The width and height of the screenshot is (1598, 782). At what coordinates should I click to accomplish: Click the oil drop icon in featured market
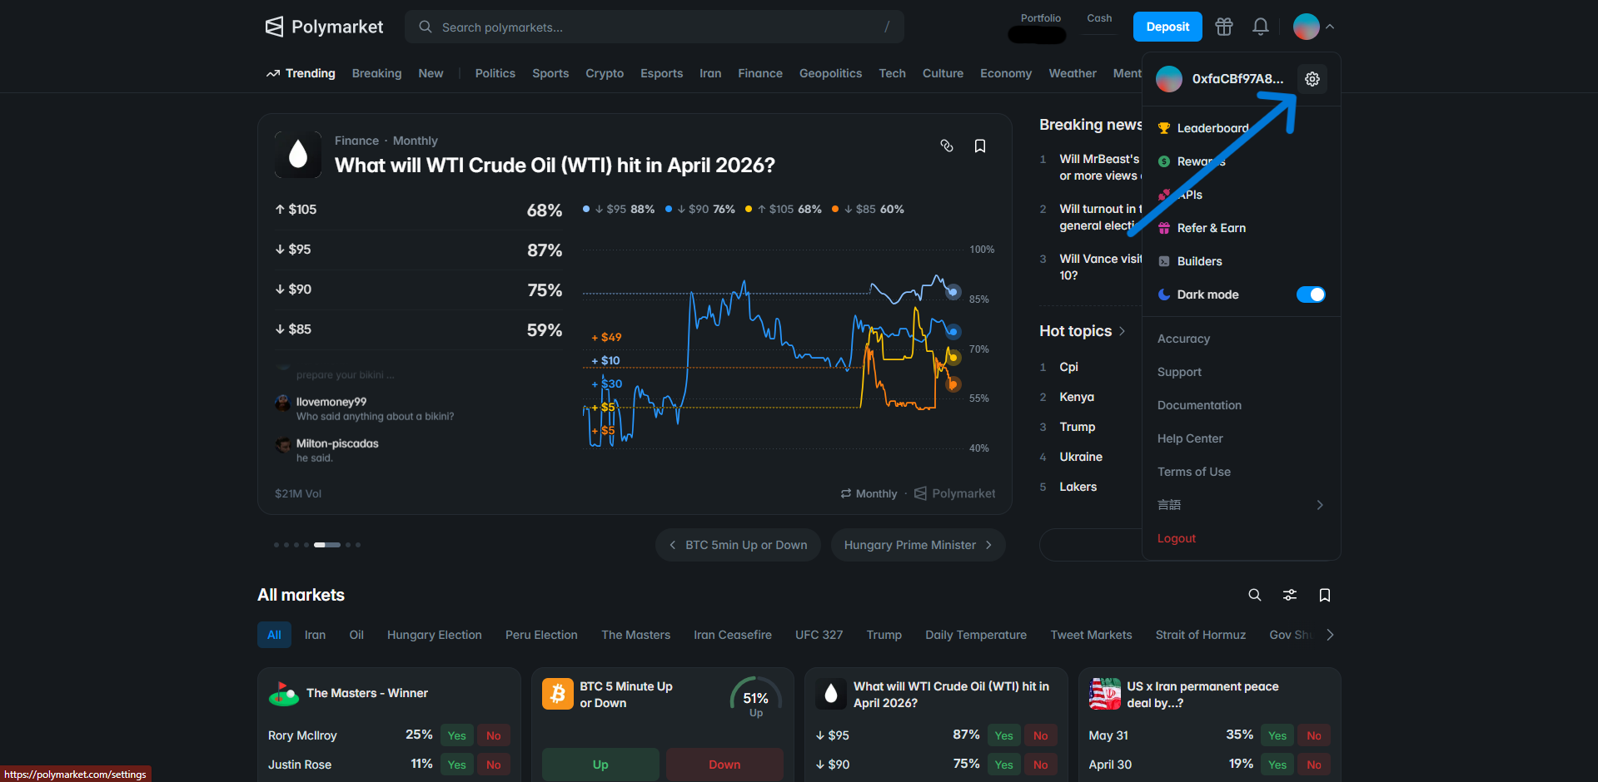click(x=298, y=154)
